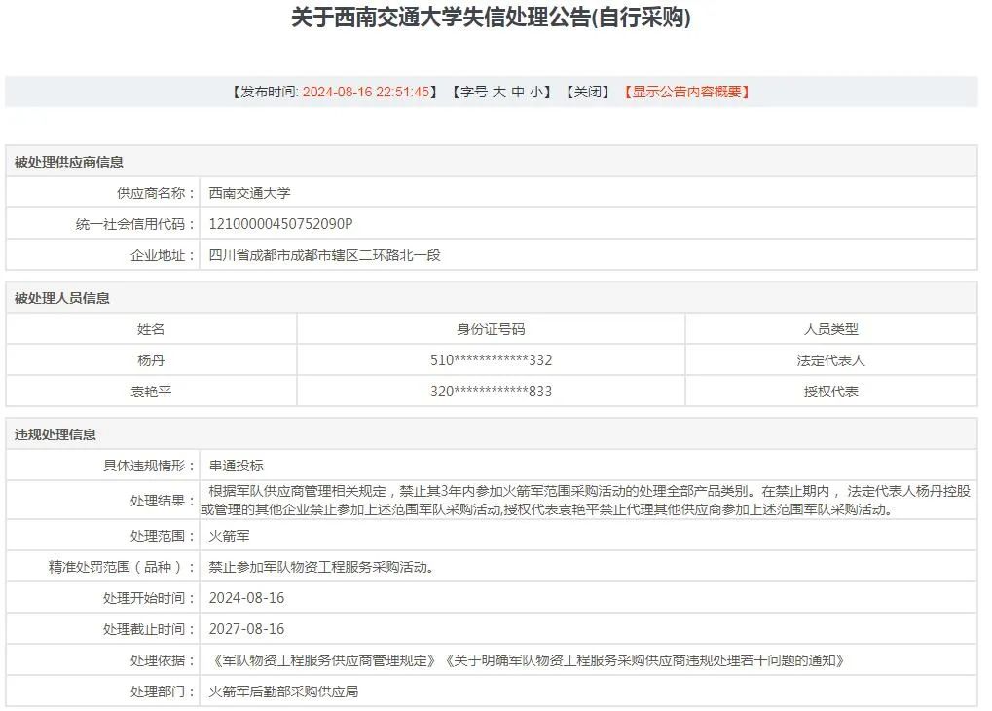
Task: Click the 处理依据 regulation text
Action: click(x=527, y=660)
